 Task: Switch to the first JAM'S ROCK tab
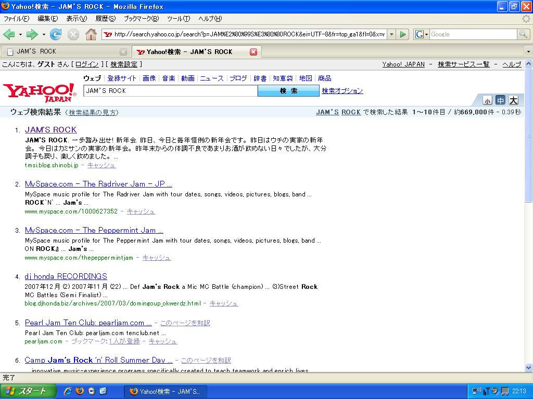click(66, 51)
